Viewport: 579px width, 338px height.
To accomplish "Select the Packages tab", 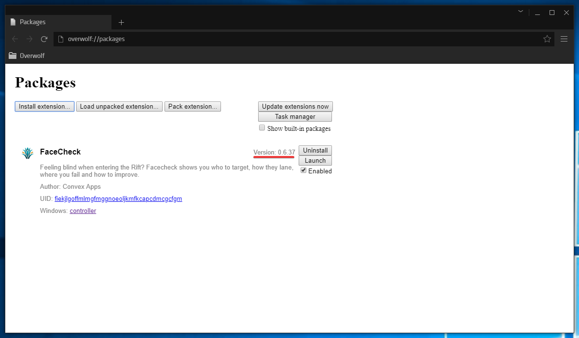I will pos(58,22).
